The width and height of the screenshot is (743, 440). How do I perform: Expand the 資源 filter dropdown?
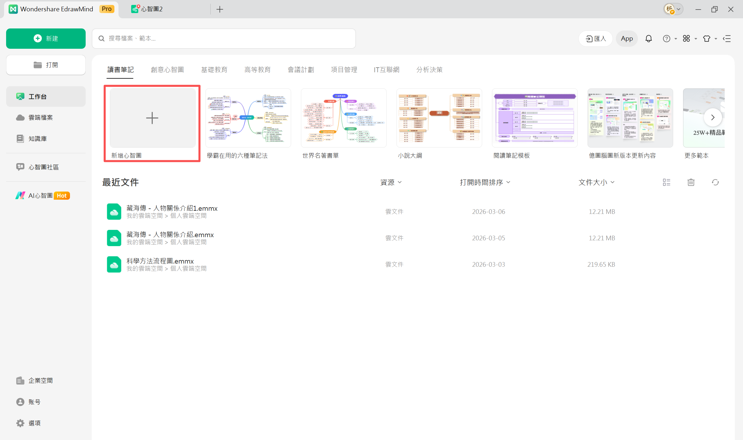pos(391,182)
